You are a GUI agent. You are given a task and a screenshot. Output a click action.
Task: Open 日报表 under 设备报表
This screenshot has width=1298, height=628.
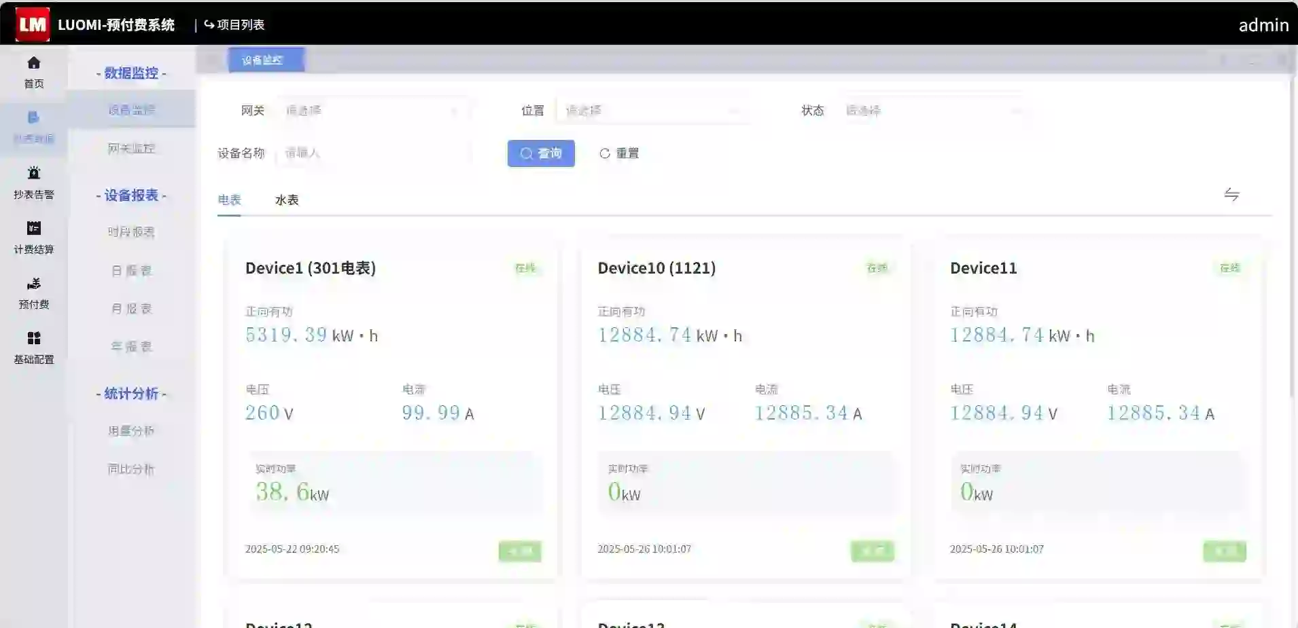tap(131, 271)
